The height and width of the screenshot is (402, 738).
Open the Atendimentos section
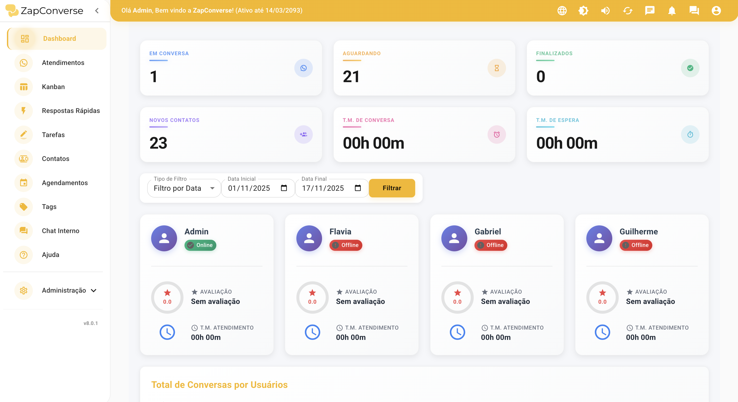point(63,63)
